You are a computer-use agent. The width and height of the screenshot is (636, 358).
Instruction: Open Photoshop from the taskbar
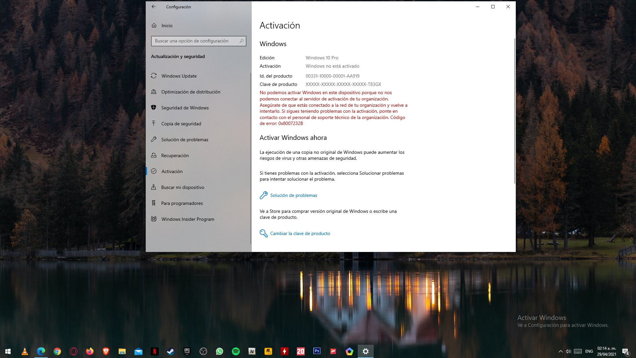pyautogui.click(x=317, y=351)
